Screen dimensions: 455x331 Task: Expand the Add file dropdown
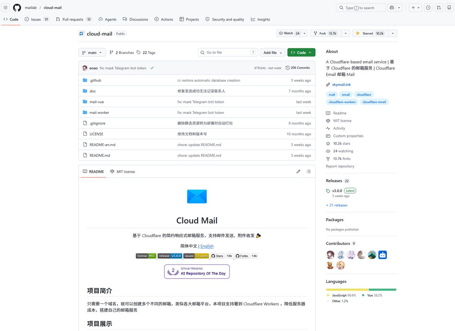pos(272,53)
